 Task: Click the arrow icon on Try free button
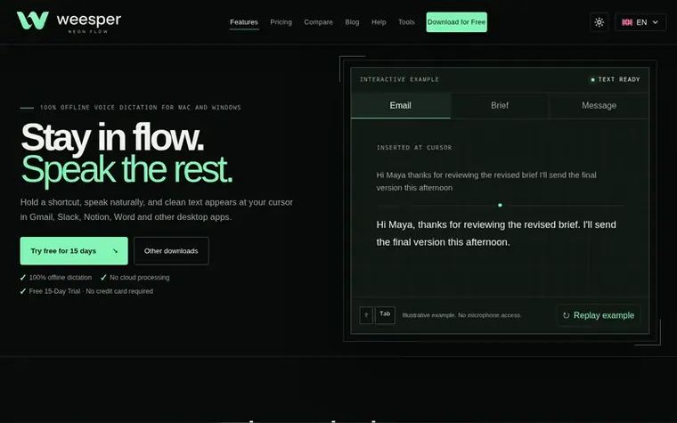(115, 251)
